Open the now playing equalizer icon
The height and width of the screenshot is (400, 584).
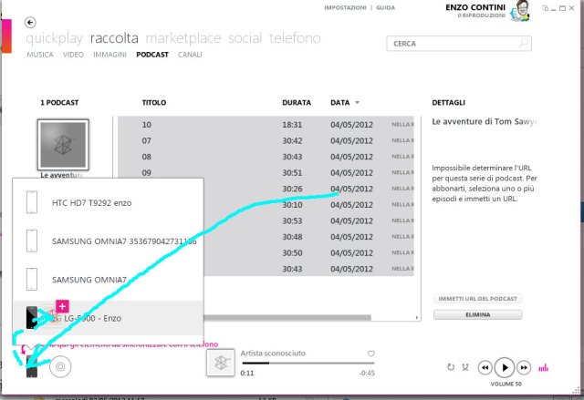click(x=545, y=367)
